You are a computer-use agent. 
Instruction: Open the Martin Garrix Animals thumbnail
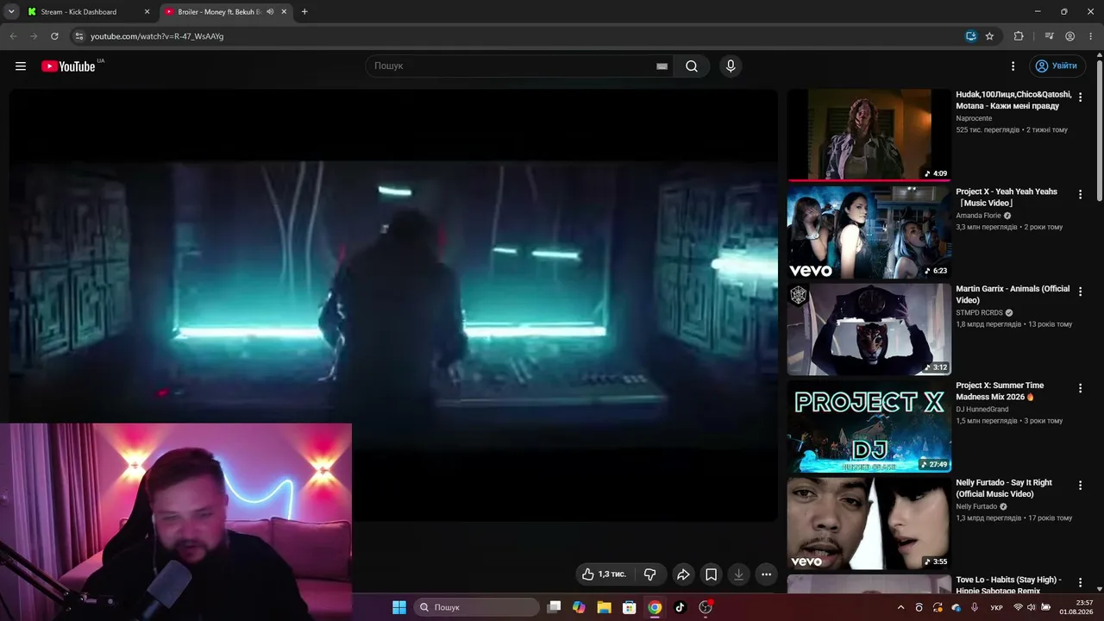tap(869, 329)
